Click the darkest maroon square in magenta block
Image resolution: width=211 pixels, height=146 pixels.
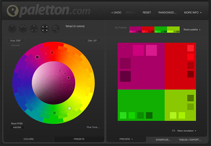[x=125, y=76]
